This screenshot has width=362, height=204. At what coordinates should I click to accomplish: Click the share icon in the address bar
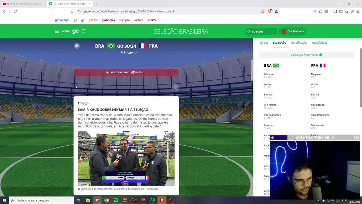click(x=263, y=11)
